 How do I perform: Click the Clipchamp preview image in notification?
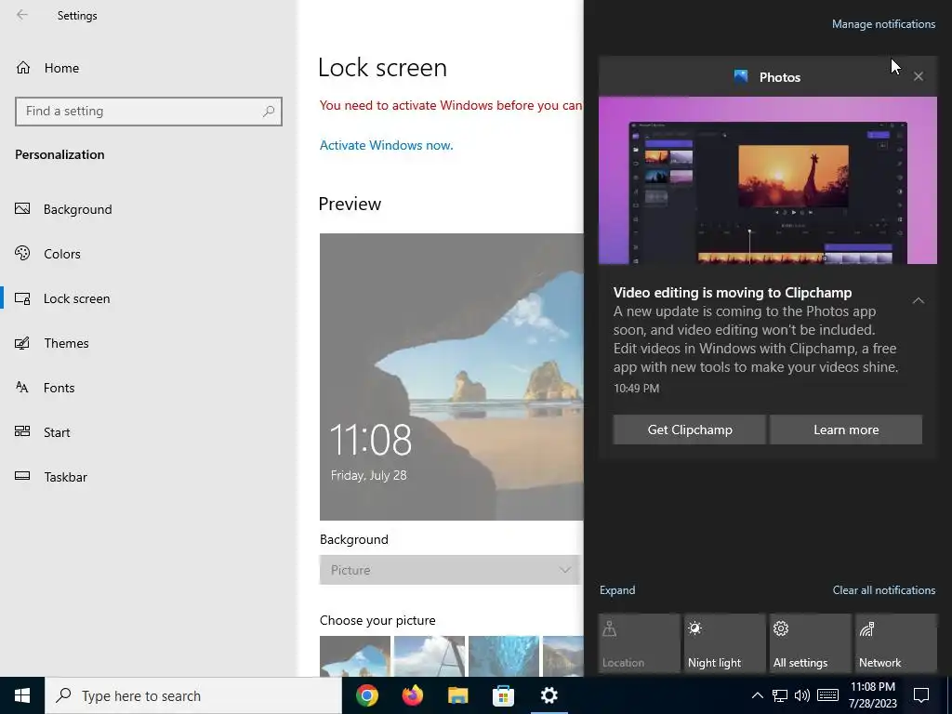coord(767,180)
